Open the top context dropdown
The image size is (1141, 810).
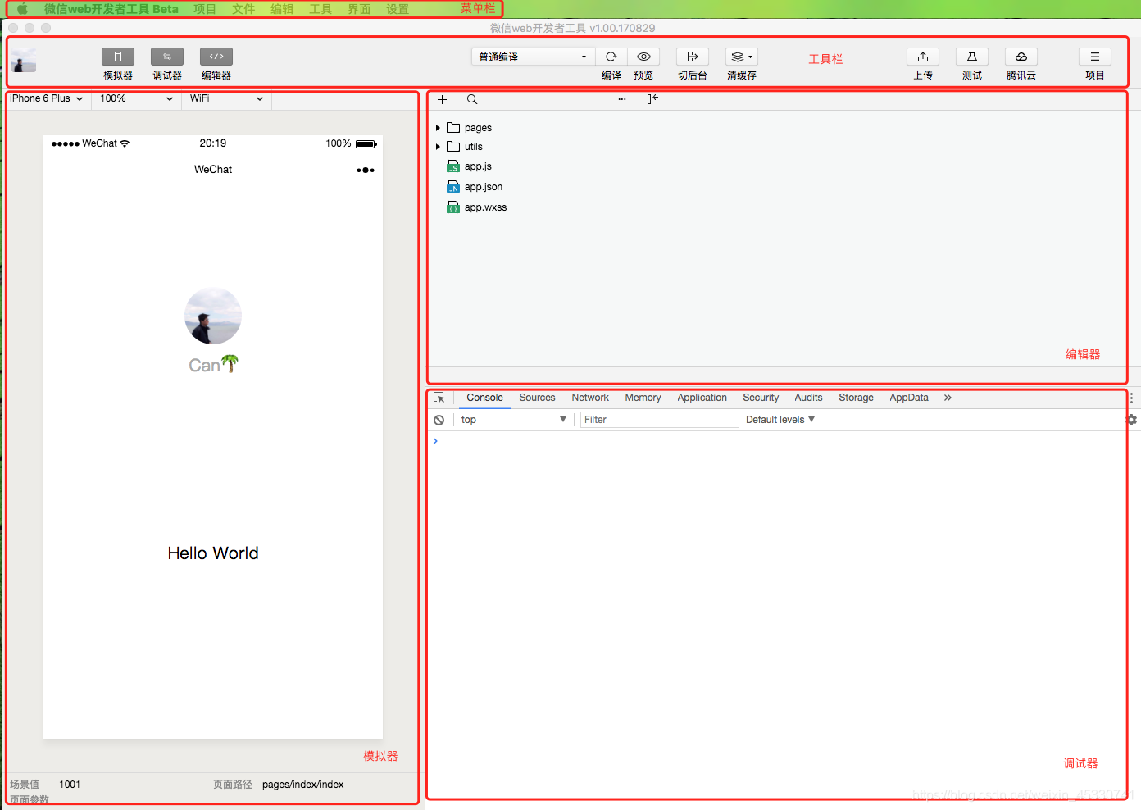pos(513,420)
